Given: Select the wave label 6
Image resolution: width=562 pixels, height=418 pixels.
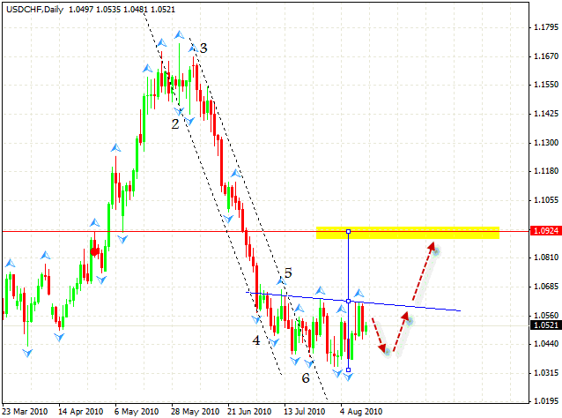Looking at the screenshot, I should [306, 377].
